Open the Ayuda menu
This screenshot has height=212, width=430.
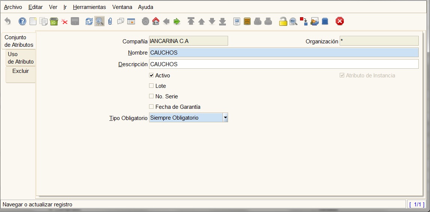tap(146, 7)
